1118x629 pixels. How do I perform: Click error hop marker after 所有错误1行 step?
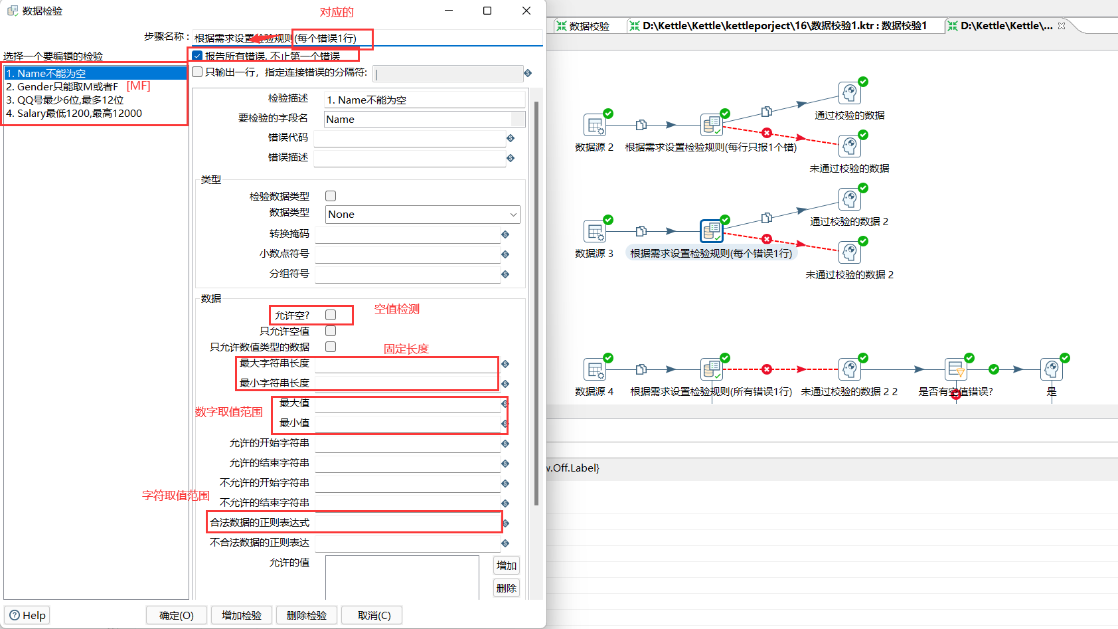click(x=767, y=369)
